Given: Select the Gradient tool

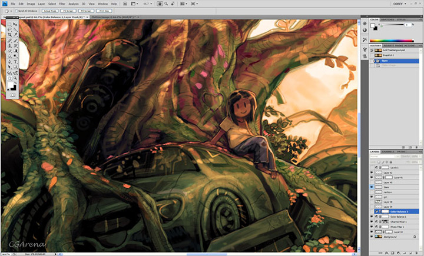Looking at the screenshot, I should click(x=15, y=51).
